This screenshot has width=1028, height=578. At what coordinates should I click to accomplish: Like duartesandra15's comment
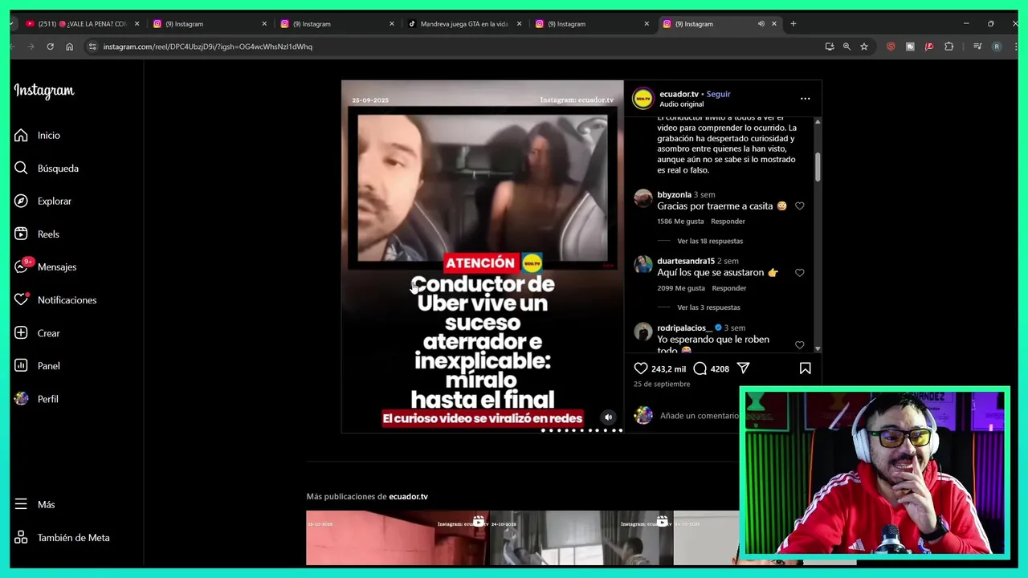point(799,273)
